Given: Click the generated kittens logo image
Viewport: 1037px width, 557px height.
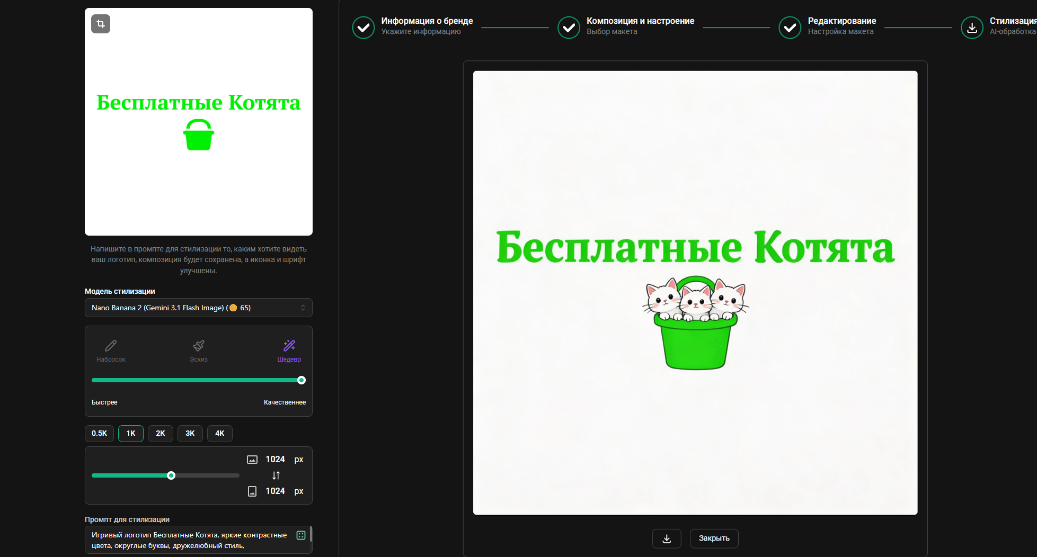Looking at the screenshot, I should point(695,293).
